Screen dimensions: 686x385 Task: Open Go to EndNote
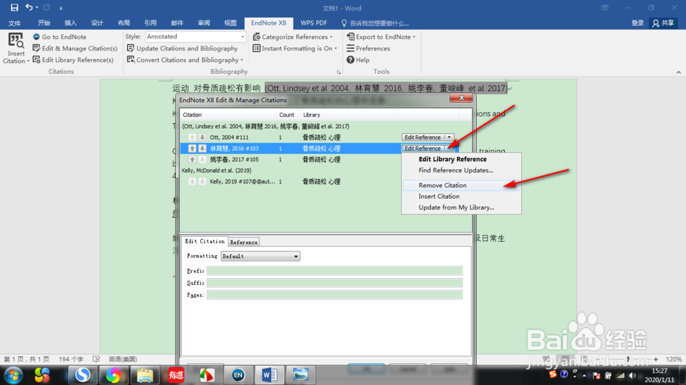60,37
